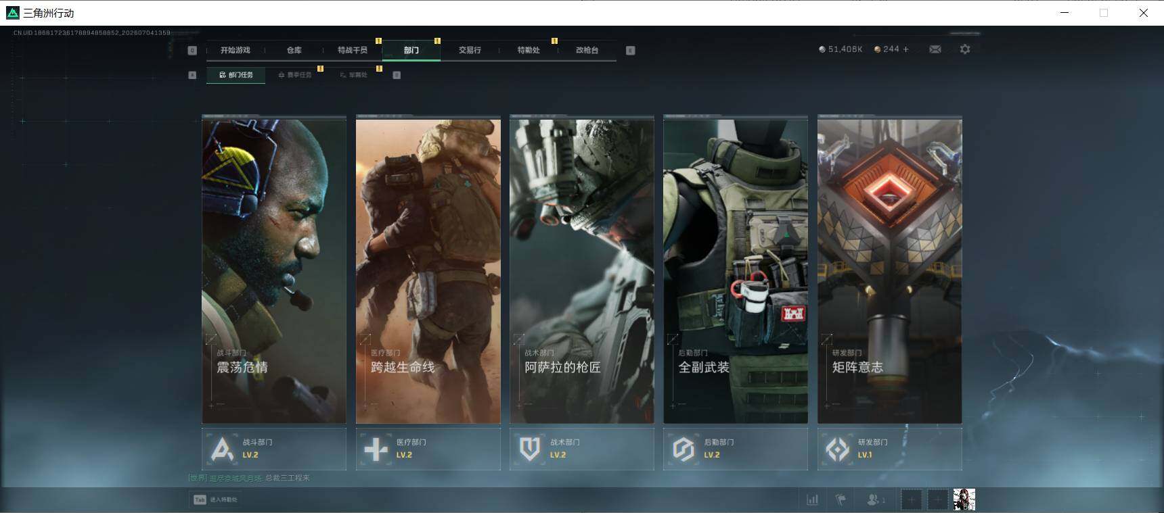Viewport: 1164px width, 513px height.
Task: Click the 矩阵意志 title text
Action: tap(857, 367)
